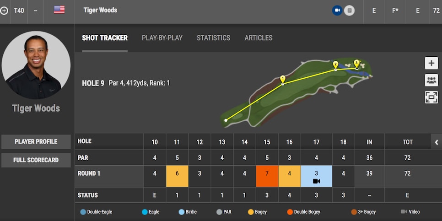Select shot marker 2 near green
442x221 pixels.
(335, 65)
